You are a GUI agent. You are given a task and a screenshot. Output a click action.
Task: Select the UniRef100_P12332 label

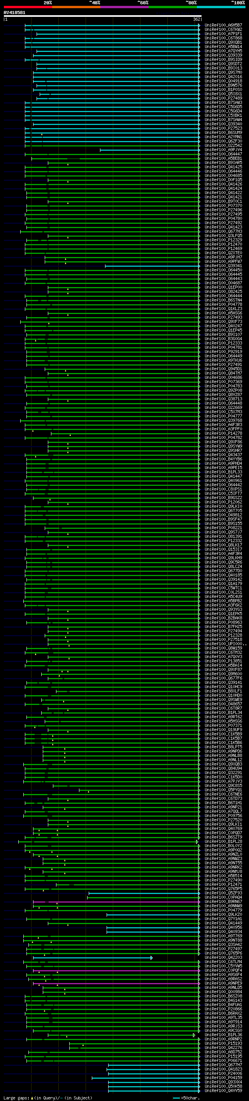[223, 540]
